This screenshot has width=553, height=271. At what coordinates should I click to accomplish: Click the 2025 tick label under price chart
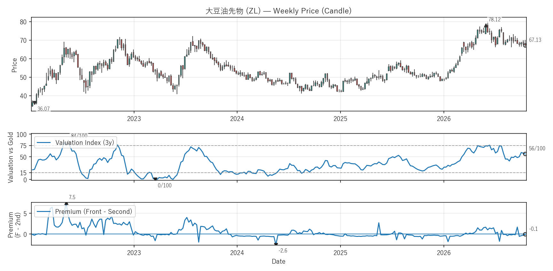point(340,119)
